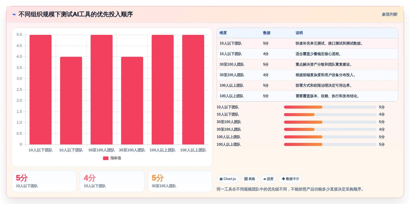Click 30至100人团队 in the 根据前端复杂度 row
This screenshot has height=204, width=410.
point(232,75)
